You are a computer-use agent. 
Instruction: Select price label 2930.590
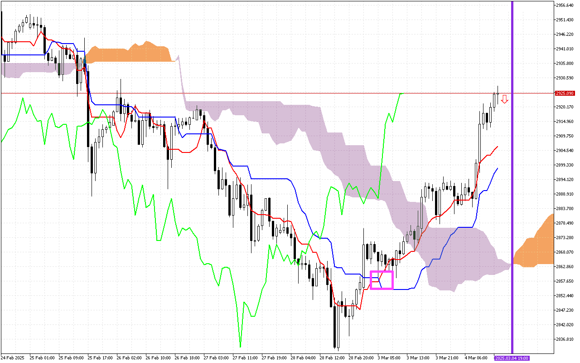click(x=565, y=78)
